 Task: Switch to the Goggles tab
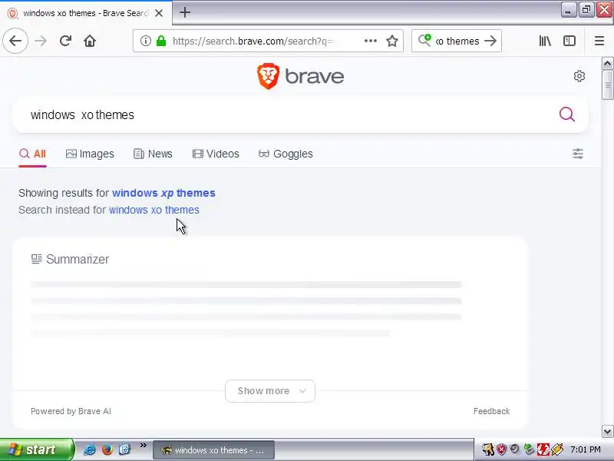coord(286,154)
